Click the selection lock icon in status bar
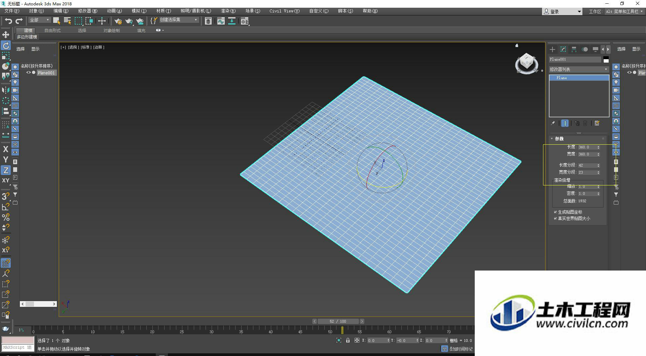This screenshot has width=646, height=356. 348,341
